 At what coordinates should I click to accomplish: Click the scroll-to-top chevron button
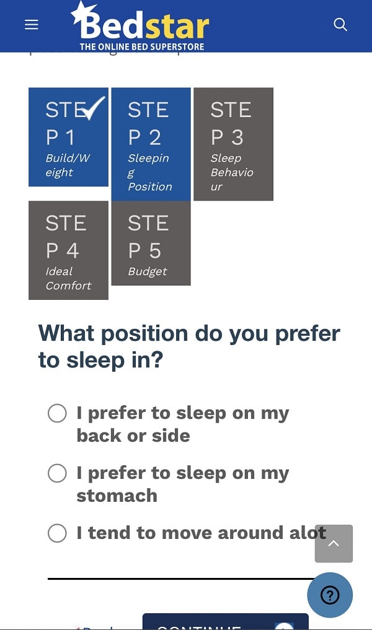pos(334,544)
